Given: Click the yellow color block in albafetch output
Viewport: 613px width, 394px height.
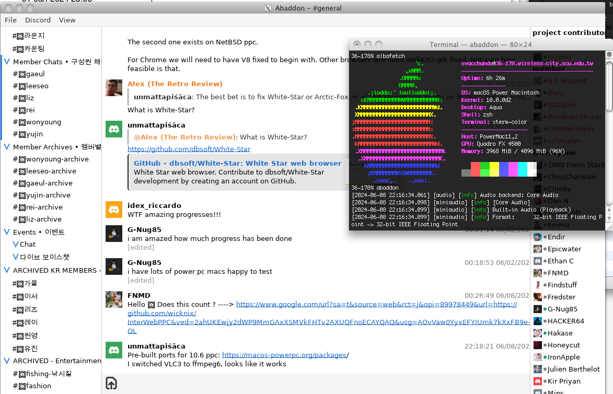Looking at the screenshot, I should point(494,170).
